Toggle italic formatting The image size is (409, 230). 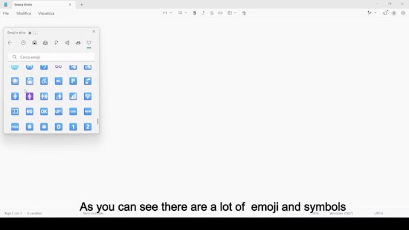pos(203,13)
